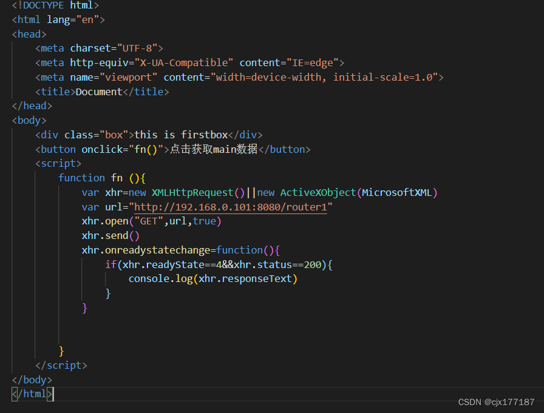Click 'responseText' in the code
The image size is (544, 413).
click(x=257, y=279)
